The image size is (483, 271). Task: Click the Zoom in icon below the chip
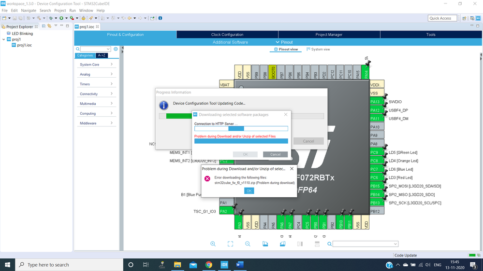pos(213,244)
